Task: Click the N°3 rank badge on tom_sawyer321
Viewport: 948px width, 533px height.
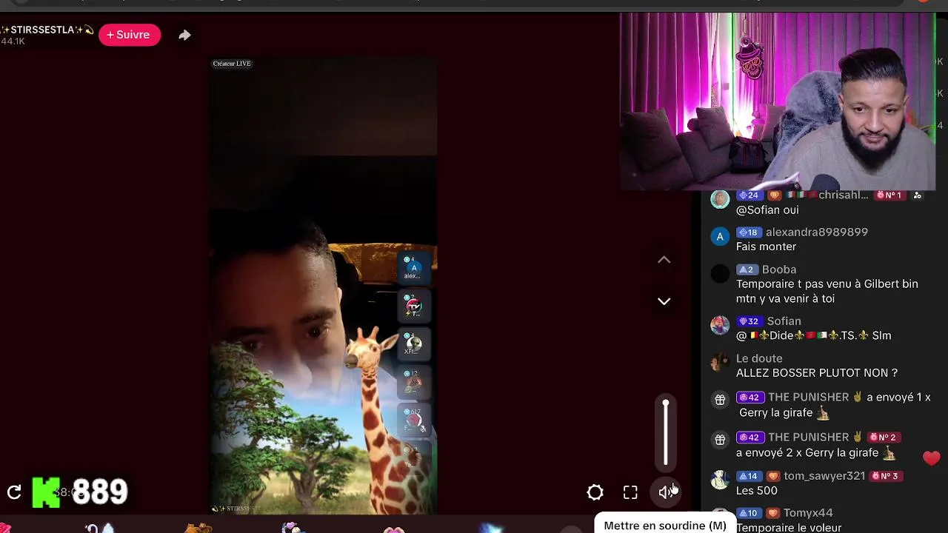Action: [884, 476]
